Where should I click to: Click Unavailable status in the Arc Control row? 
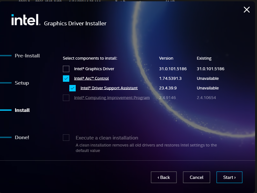(x=208, y=79)
